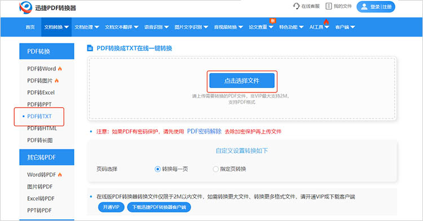Expand 客户端 dropdown arrow
423x221 pixels.
pyautogui.click(x=352, y=27)
